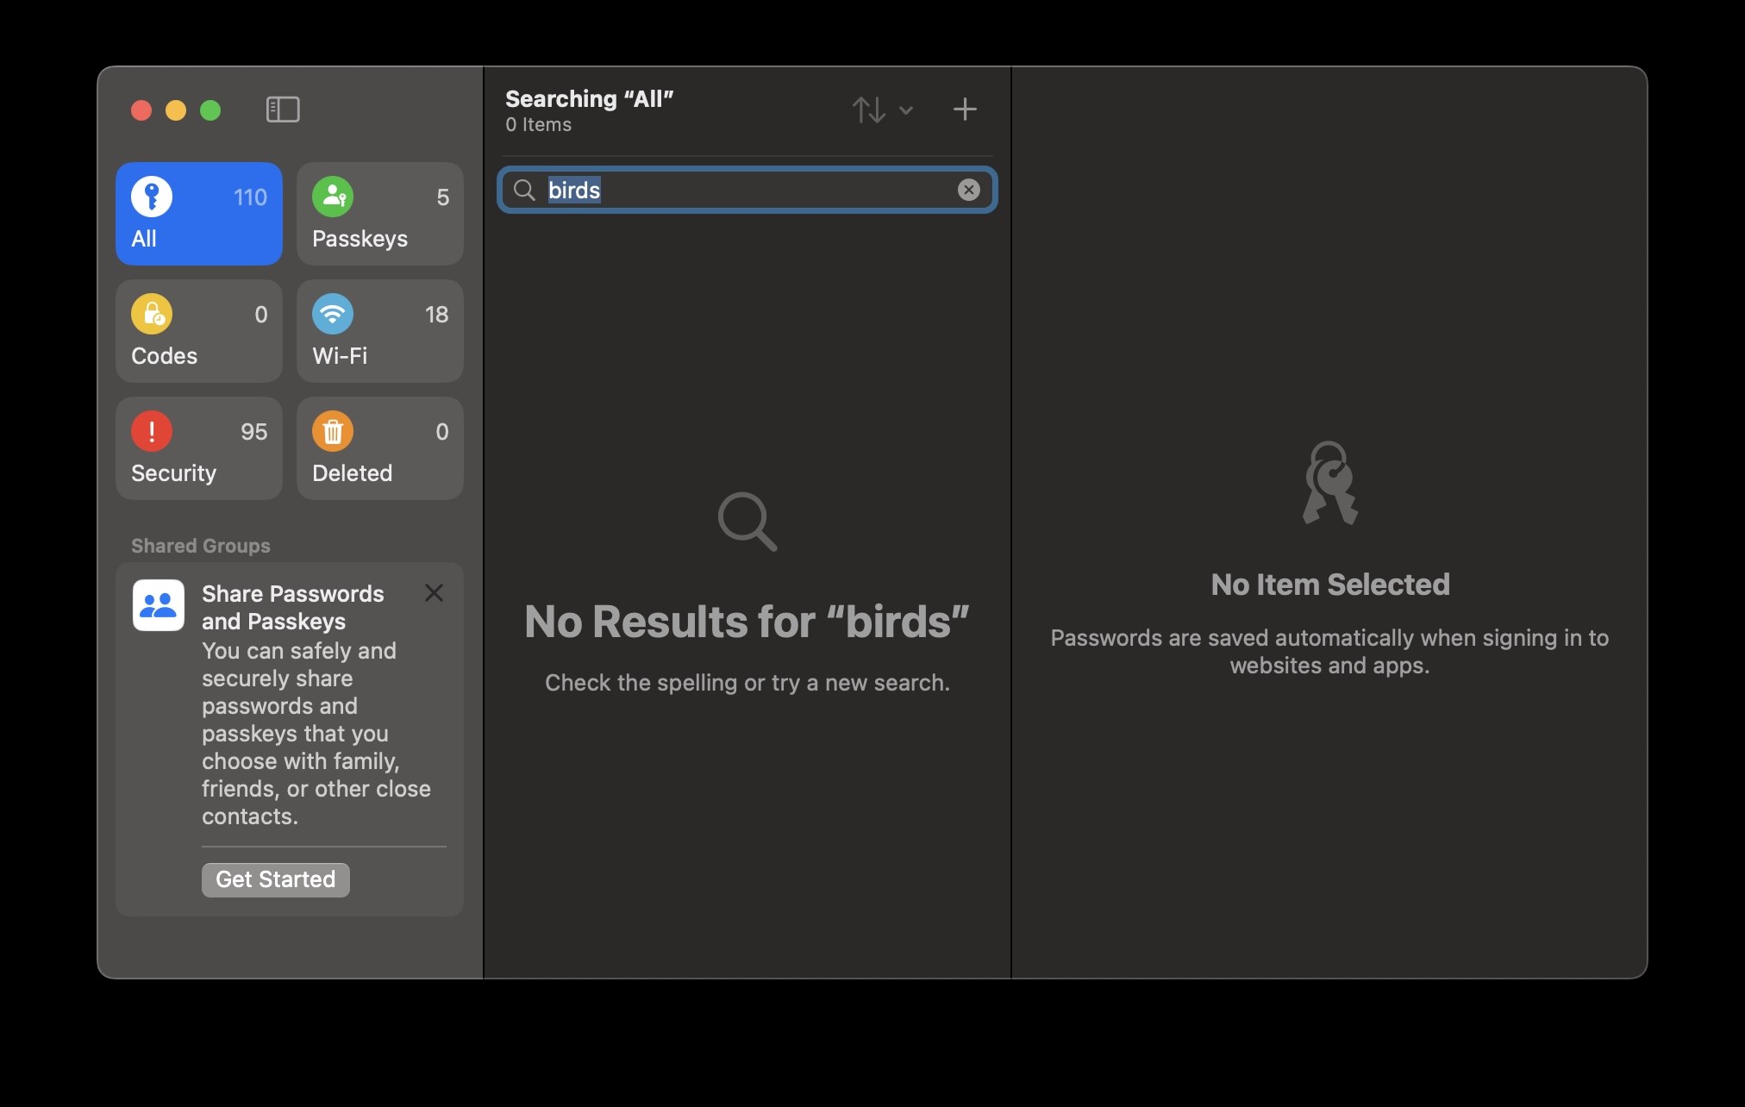The width and height of the screenshot is (1745, 1107).
Task: Add a new password with plus button
Action: [x=965, y=109]
